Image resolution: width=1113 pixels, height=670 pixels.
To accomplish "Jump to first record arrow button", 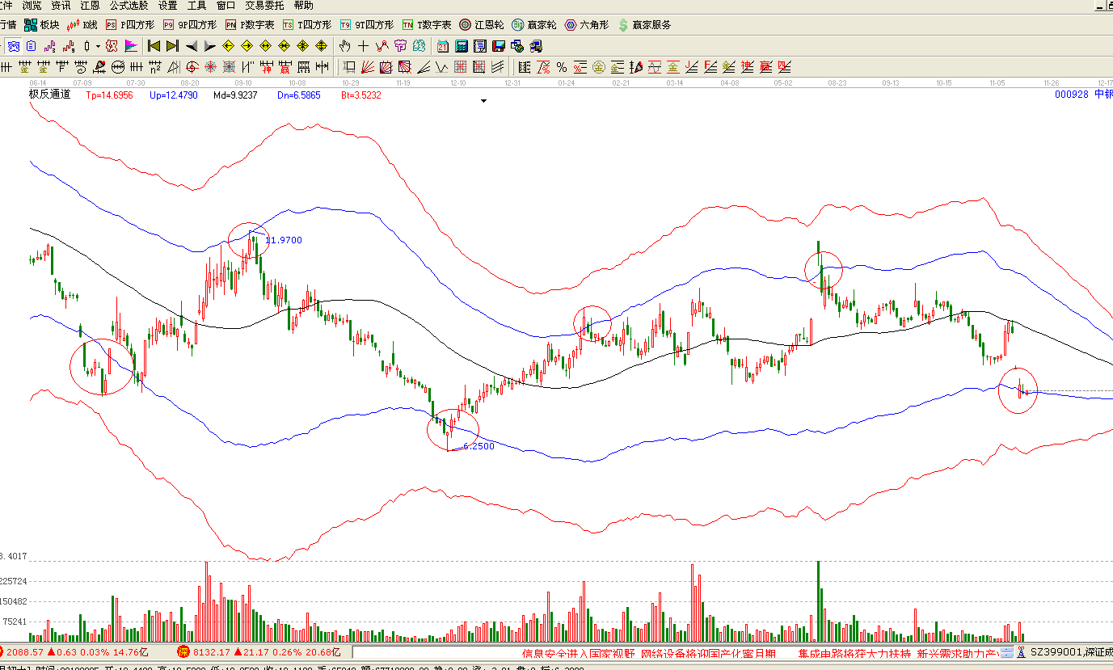I will click(154, 46).
